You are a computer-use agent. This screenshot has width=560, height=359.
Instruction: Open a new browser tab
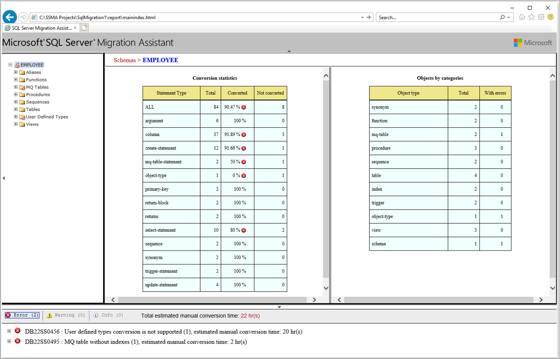point(84,27)
